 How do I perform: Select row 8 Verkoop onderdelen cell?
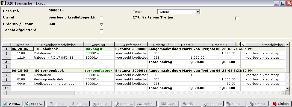point(58,79)
